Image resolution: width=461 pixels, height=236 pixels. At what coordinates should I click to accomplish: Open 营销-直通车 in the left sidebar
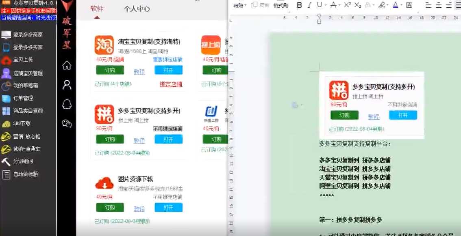21,149
